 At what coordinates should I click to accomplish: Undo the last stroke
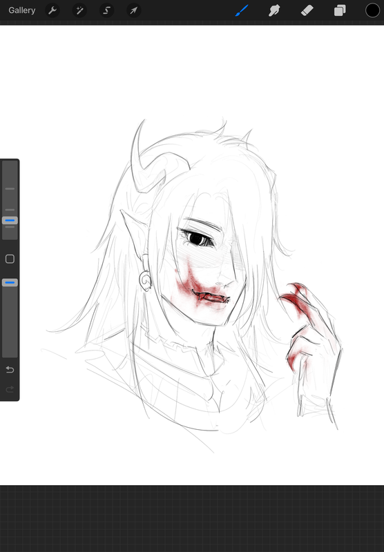[10, 370]
